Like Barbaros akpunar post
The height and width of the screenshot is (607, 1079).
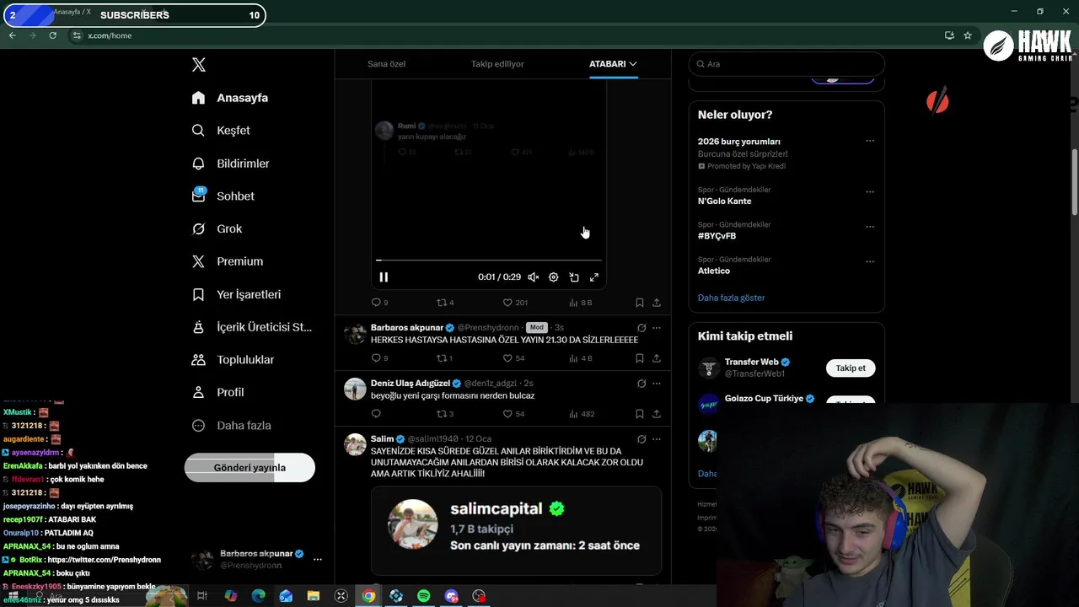coord(513,358)
